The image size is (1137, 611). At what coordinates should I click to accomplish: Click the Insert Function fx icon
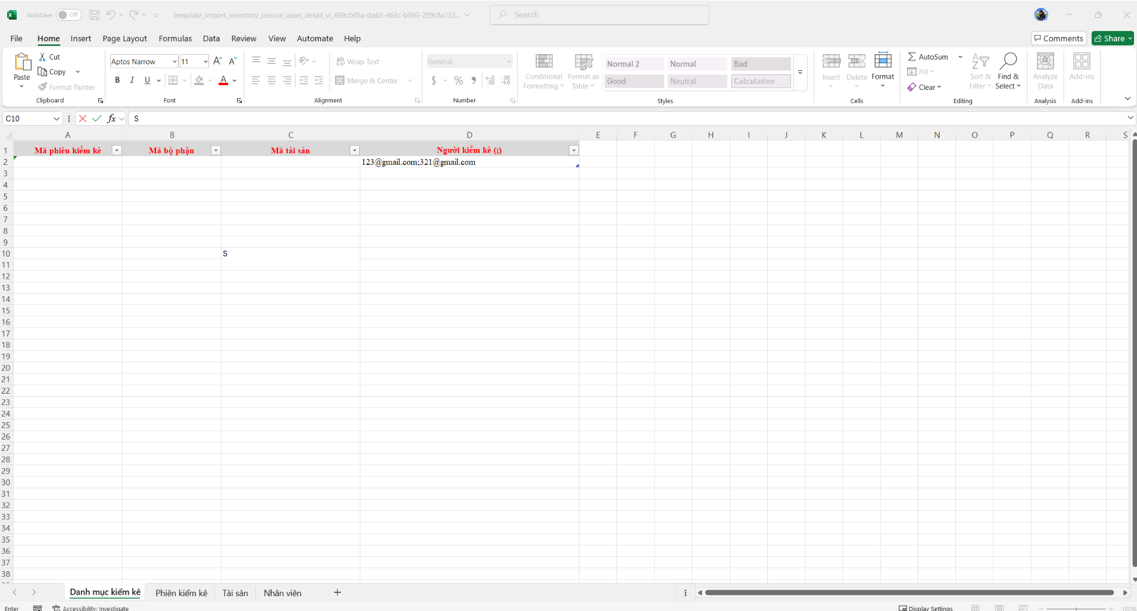[x=111, y=119]
